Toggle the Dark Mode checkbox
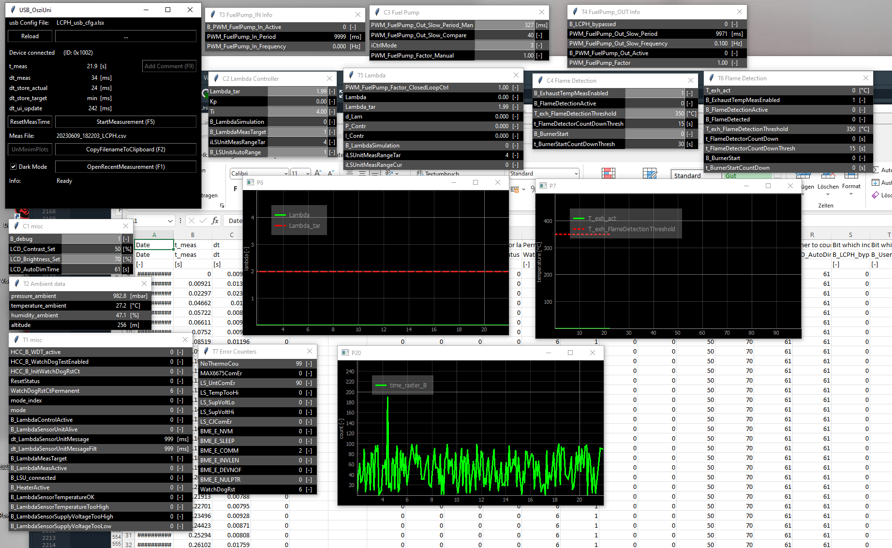Image resolution: width=892 pixels, height=548 pixels. [14, 167]
